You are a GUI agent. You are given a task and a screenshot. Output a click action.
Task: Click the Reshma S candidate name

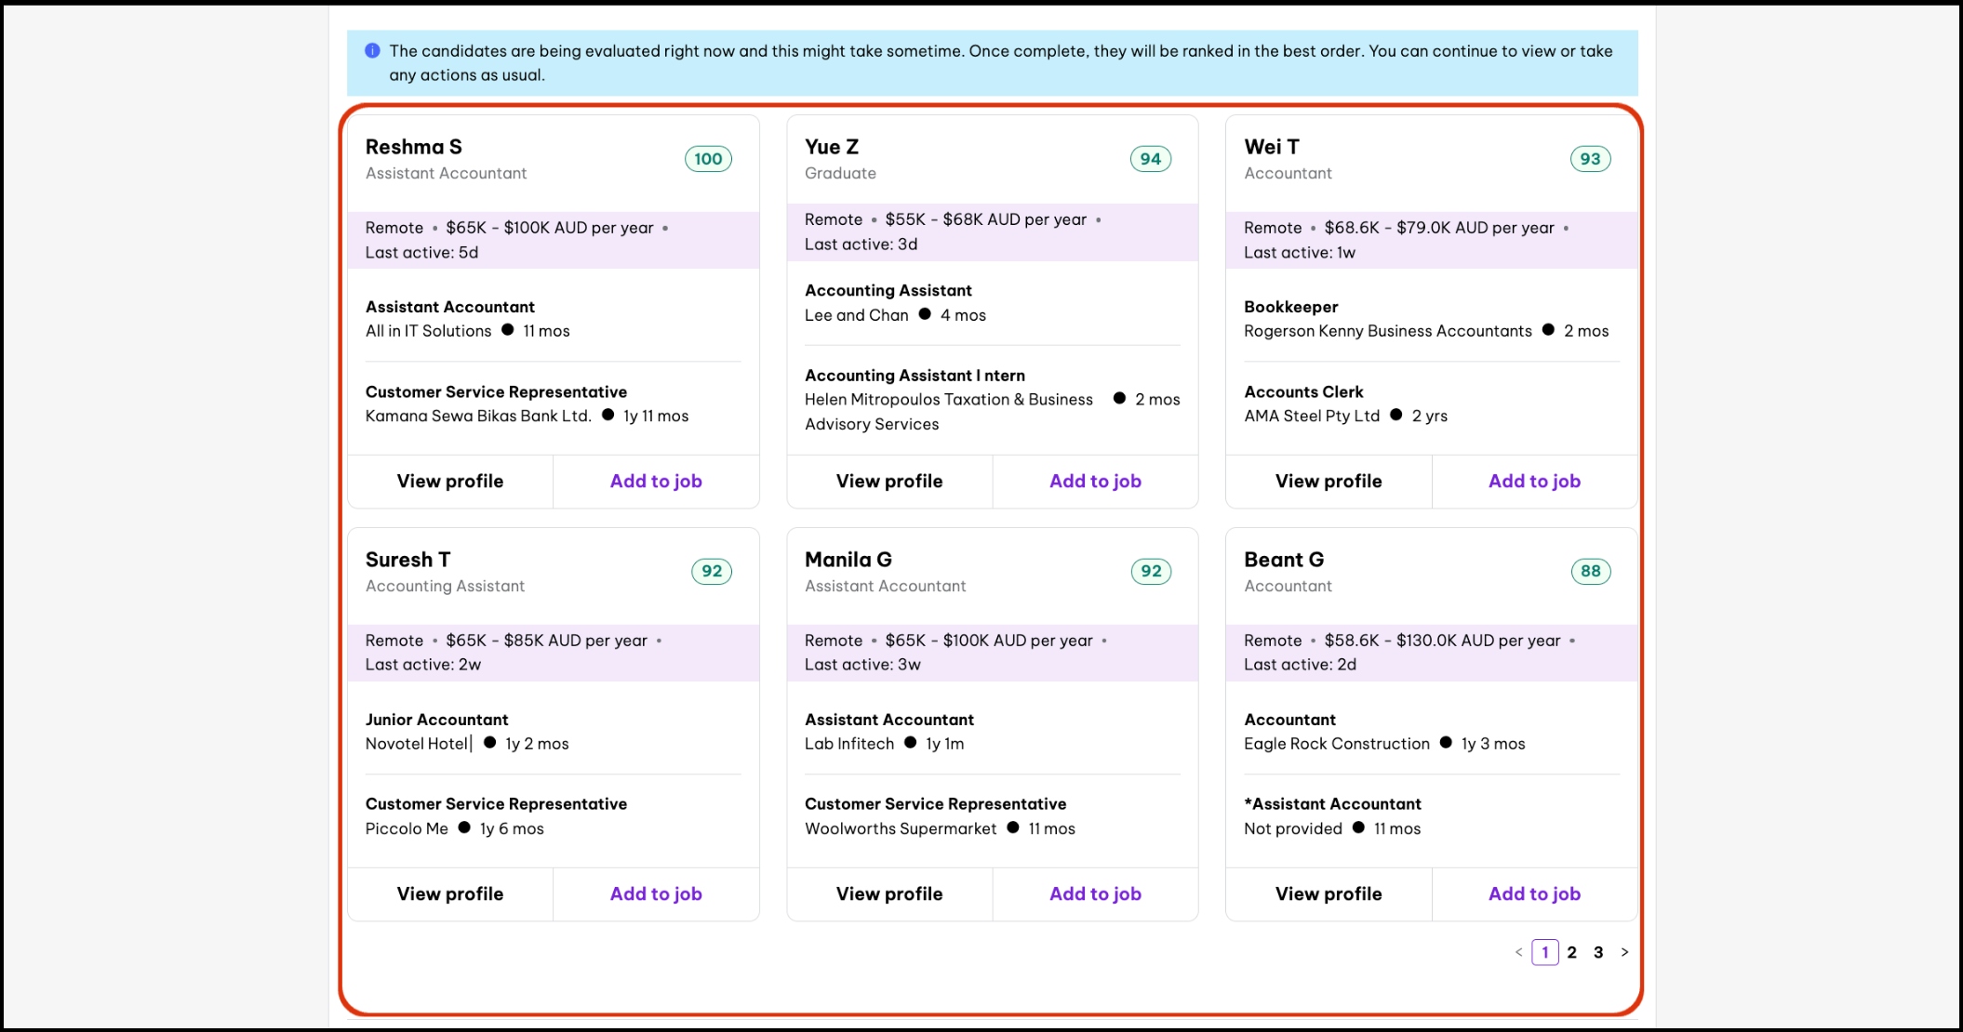click(x=413, y=147)
